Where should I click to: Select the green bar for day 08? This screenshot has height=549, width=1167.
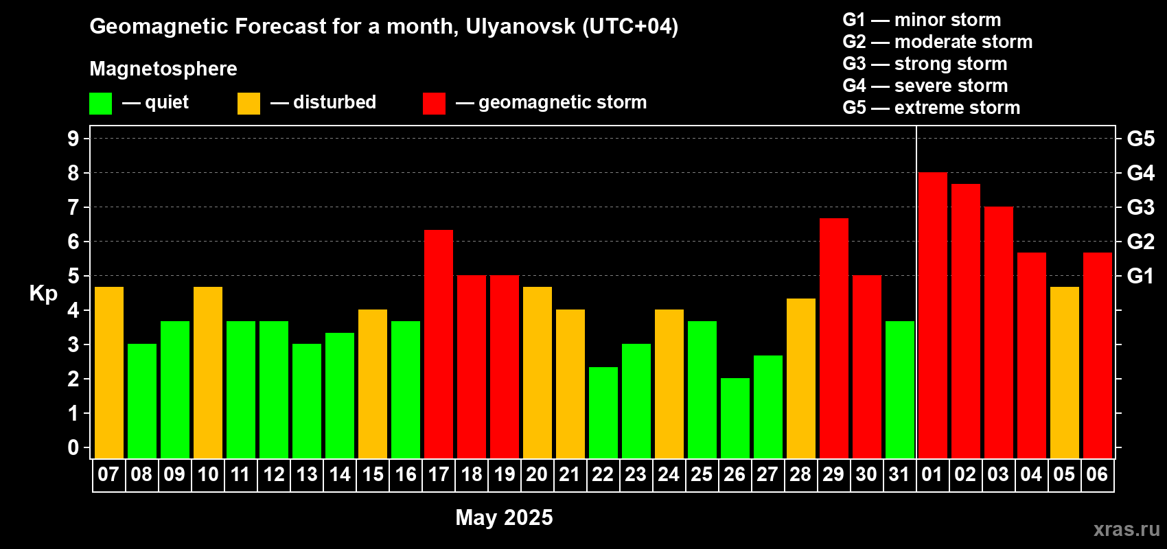[x=142, y=401]
